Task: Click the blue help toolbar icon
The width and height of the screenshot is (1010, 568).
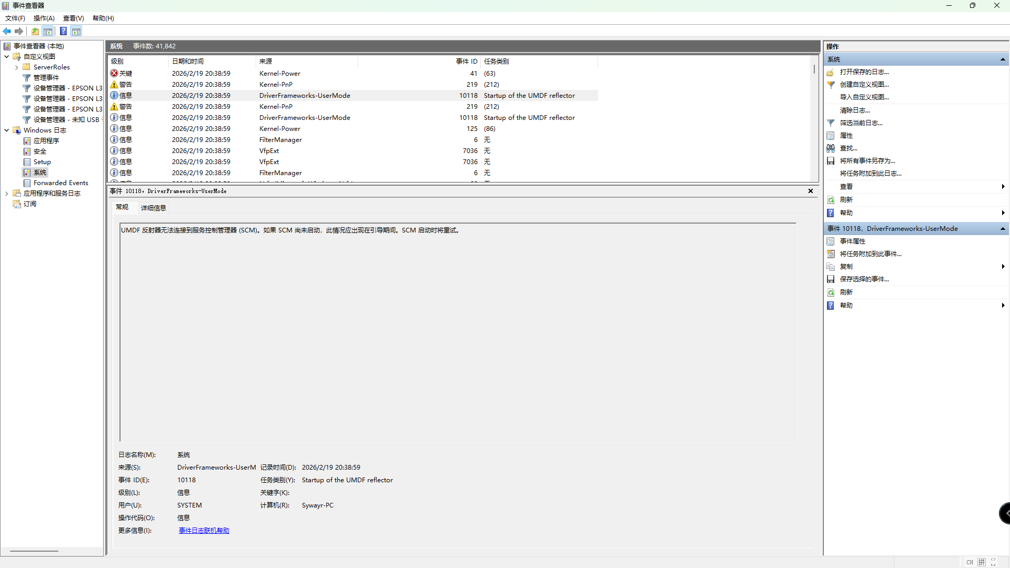Action: [x=63, y=31]
